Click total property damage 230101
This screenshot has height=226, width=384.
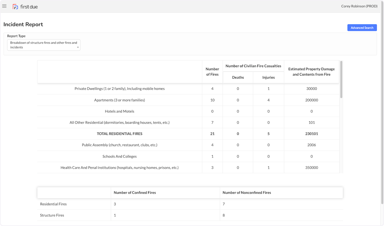(x=311, y=134)
